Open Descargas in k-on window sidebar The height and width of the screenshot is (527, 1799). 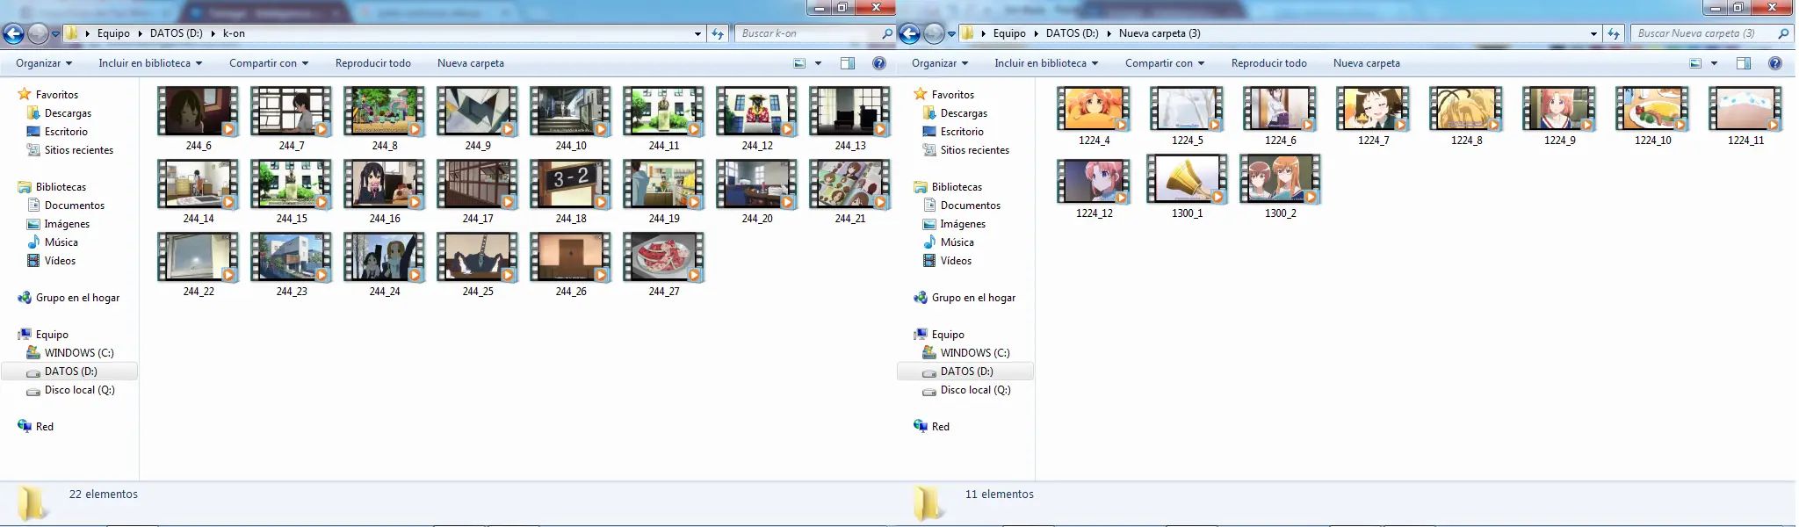click(x=68, y=113)
